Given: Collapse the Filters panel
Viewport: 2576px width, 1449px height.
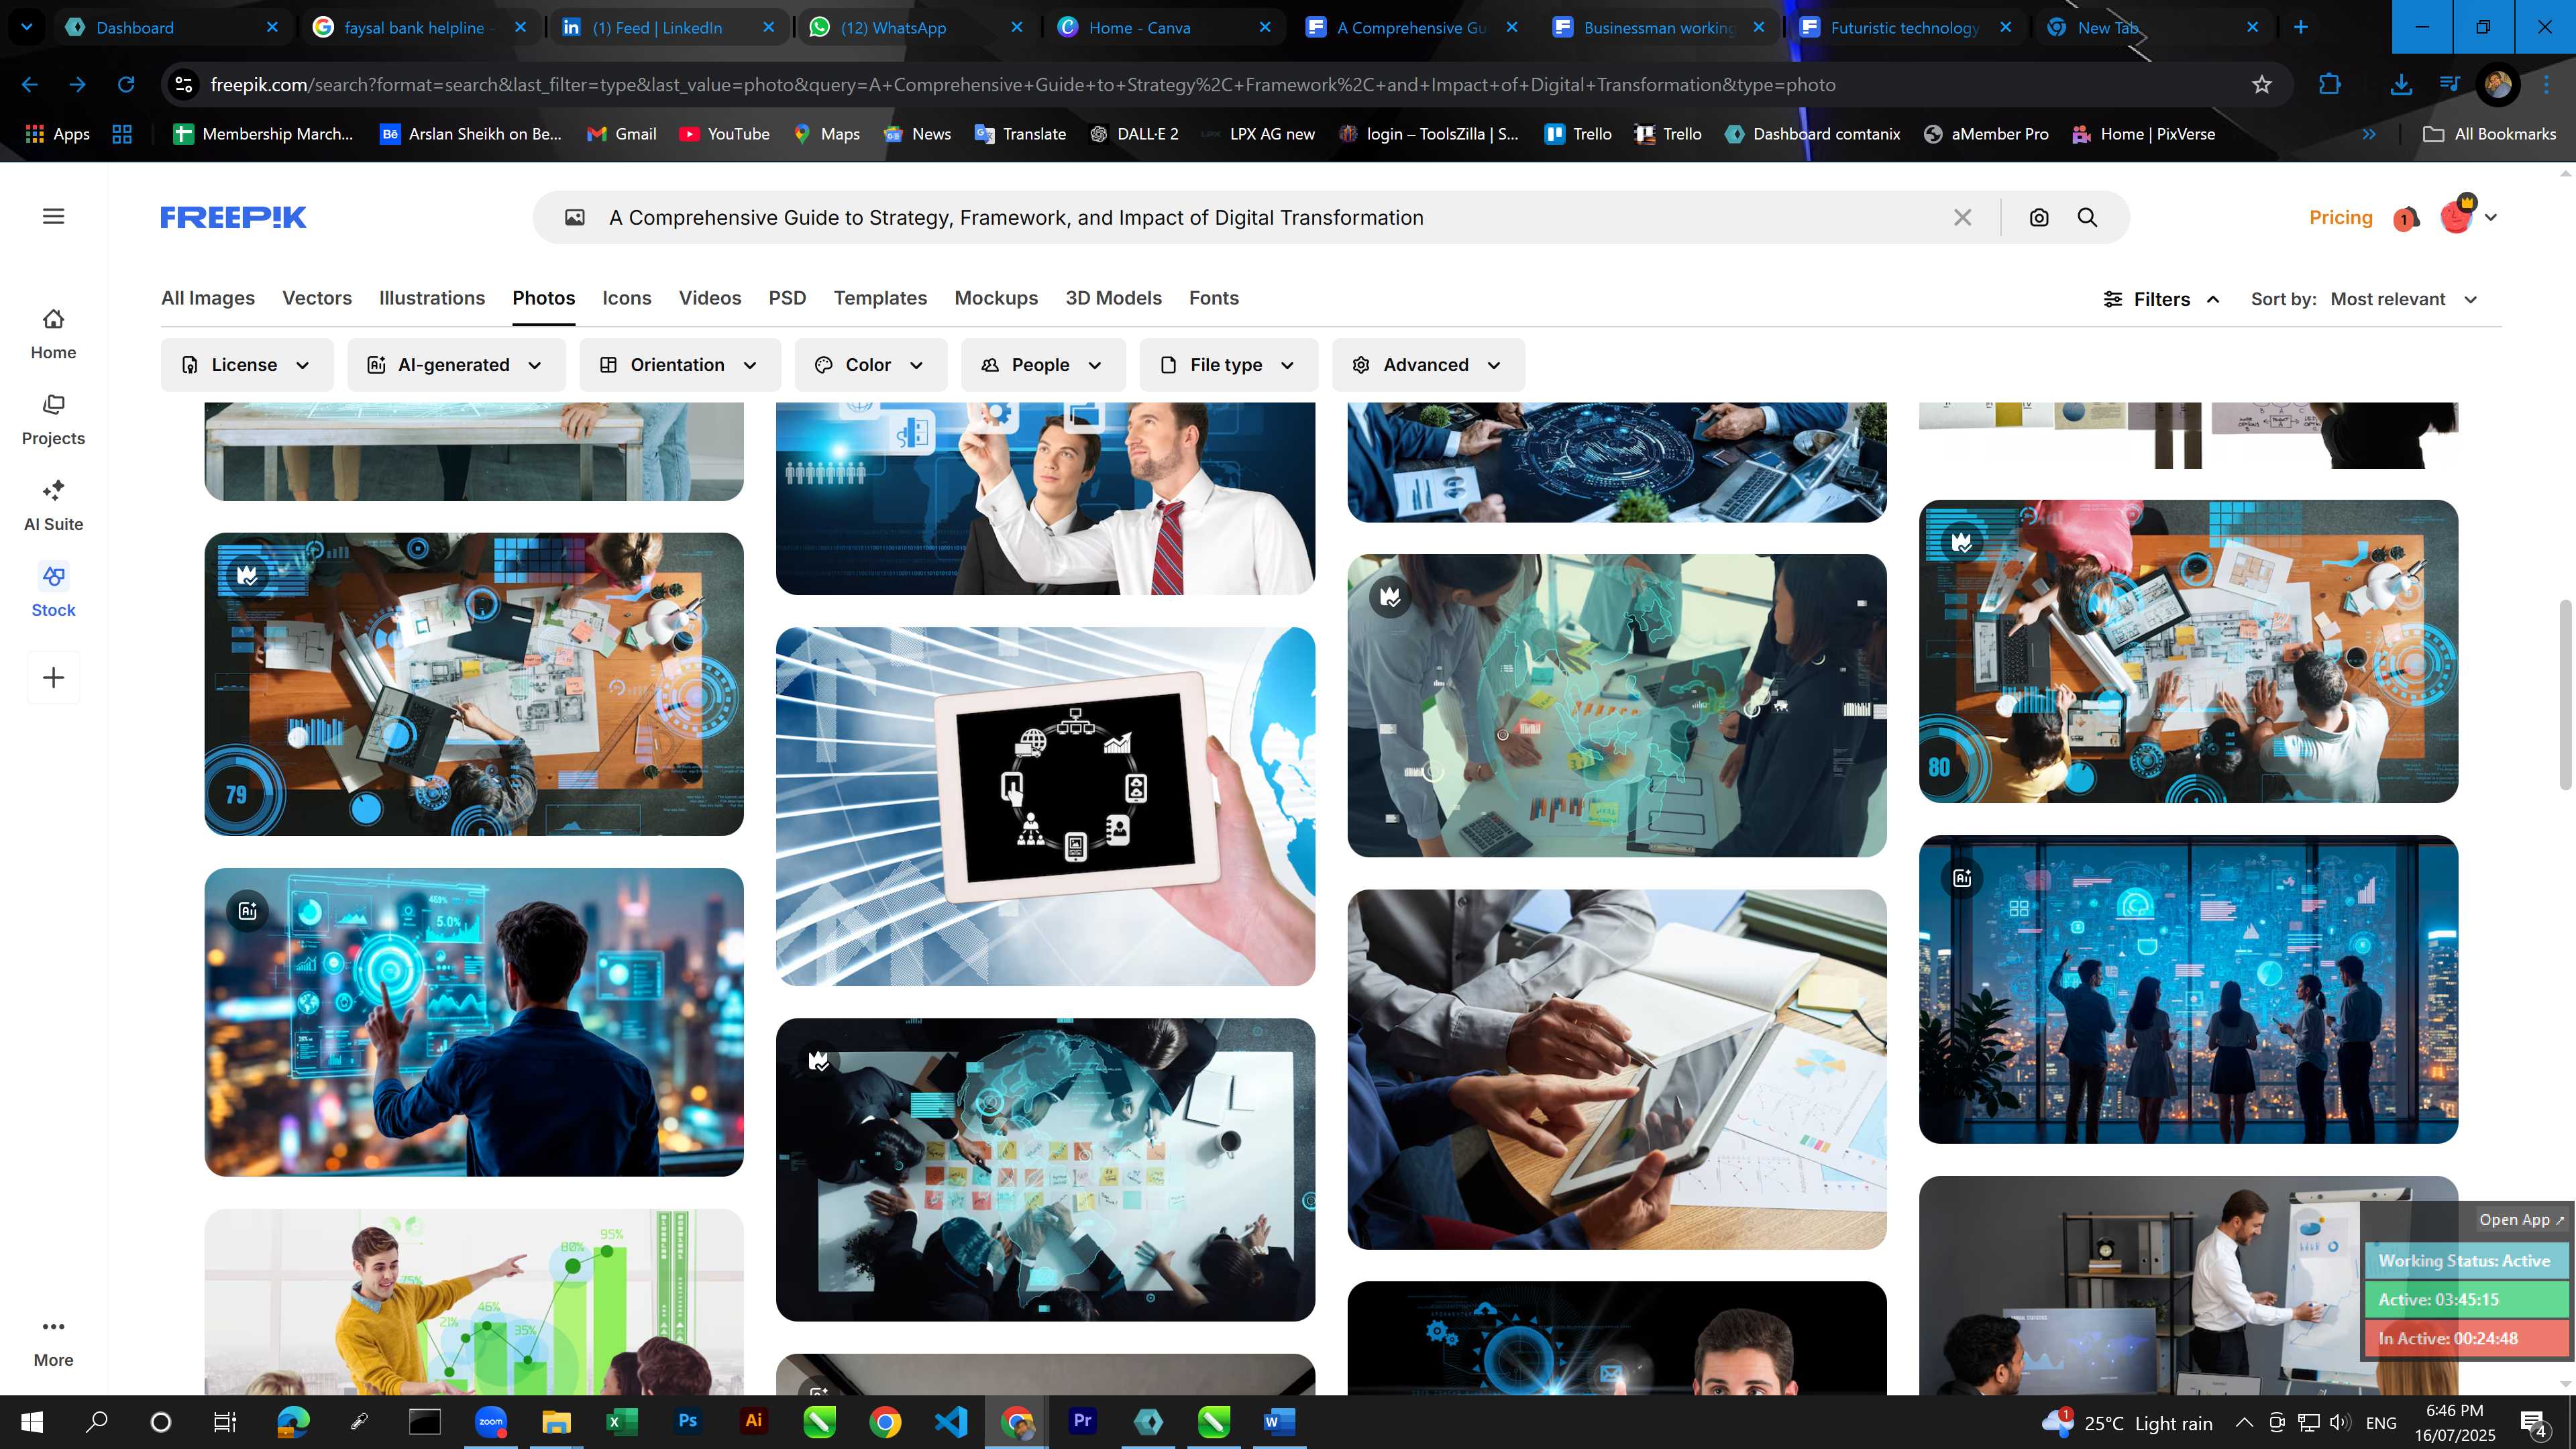Looking at the screenshot, I should pos(2162,299).
